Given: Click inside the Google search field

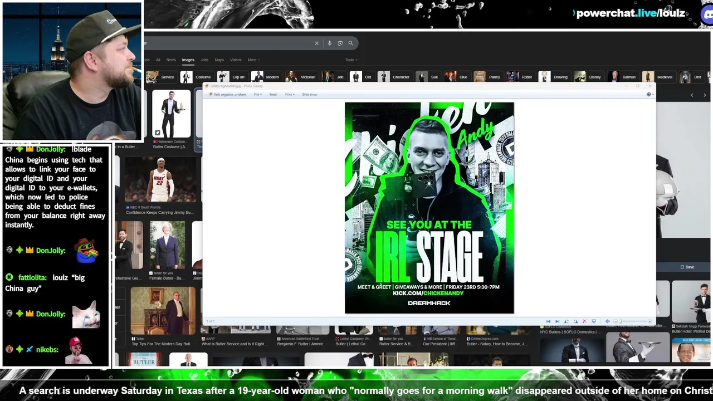Looking at the screenshot, I should click(228, 43).
